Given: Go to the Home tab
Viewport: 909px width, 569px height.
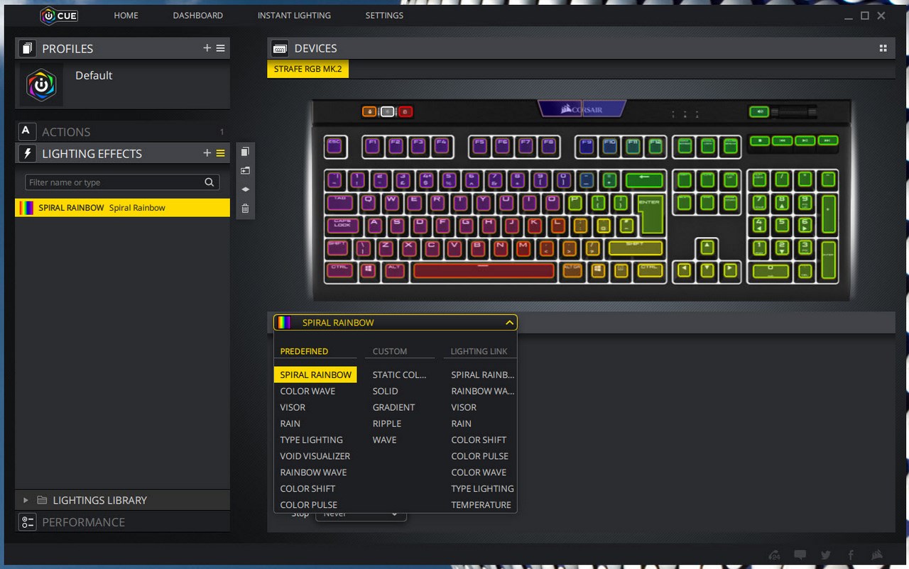Looking at the screenshot, I should (126, 15).
